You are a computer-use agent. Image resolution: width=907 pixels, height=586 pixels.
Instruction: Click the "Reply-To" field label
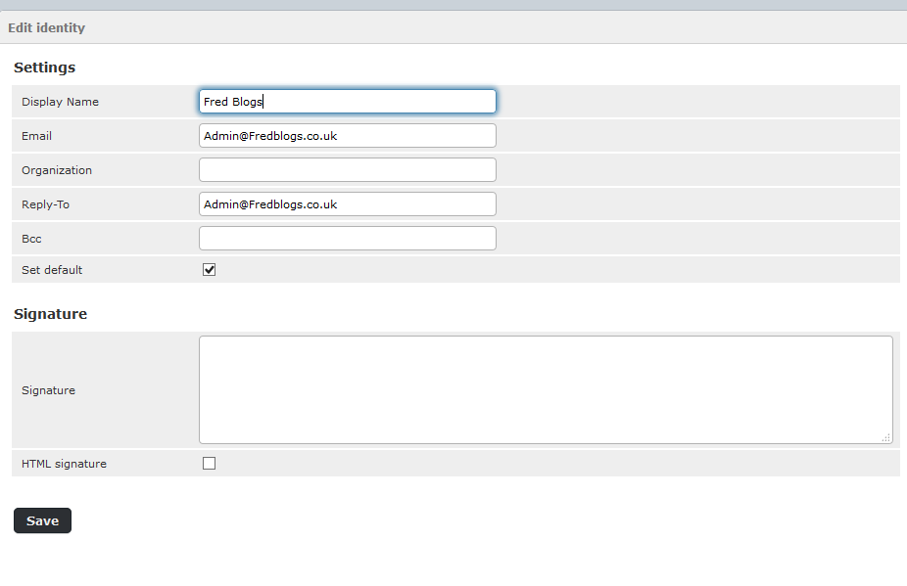[x=45, y=204]
